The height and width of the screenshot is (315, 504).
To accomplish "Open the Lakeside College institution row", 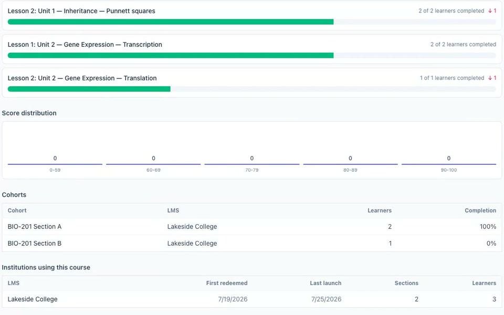I will tap(252, 299).
